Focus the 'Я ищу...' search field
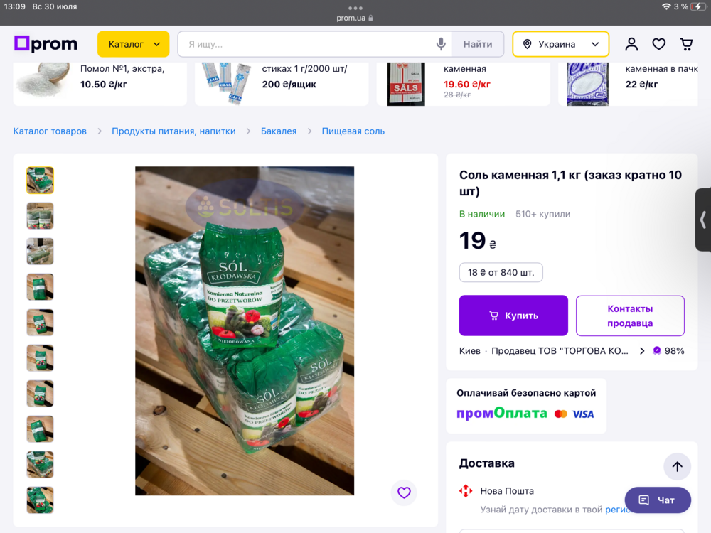The width and height of the screenshot is (711, 533). coord(306,44)
